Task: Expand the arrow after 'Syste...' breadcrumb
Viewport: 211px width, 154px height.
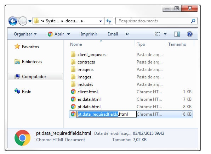Action: [62, 21]
